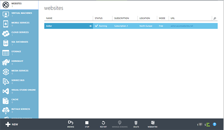Open the help question mark icon
The image size is (224, 130).
pos(214,124)
